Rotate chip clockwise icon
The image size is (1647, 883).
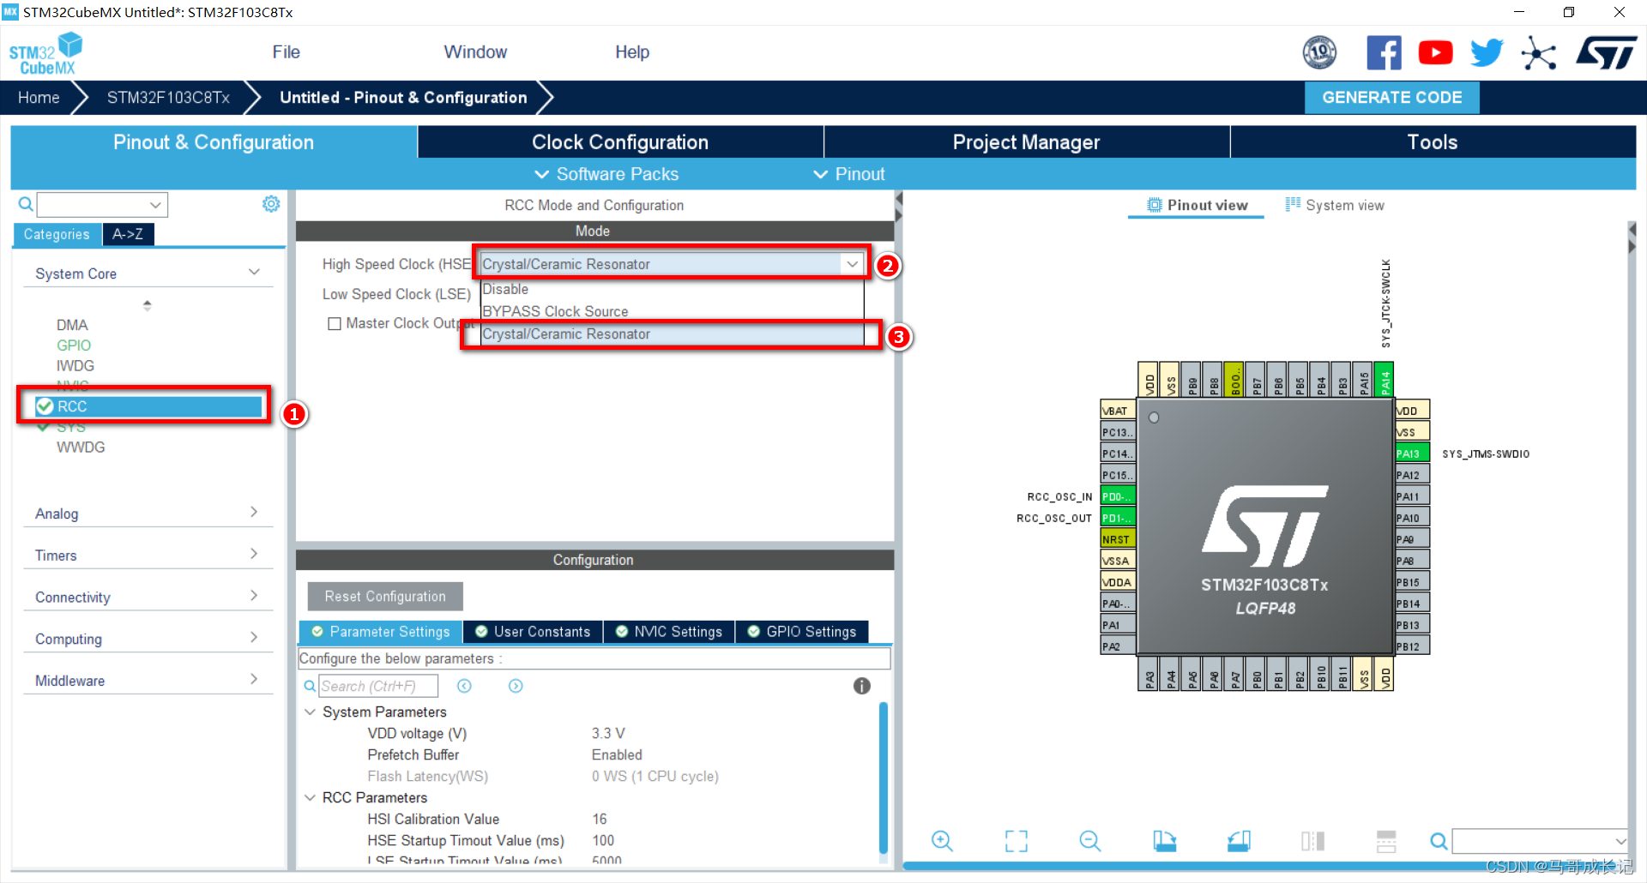click(1164, 841)
